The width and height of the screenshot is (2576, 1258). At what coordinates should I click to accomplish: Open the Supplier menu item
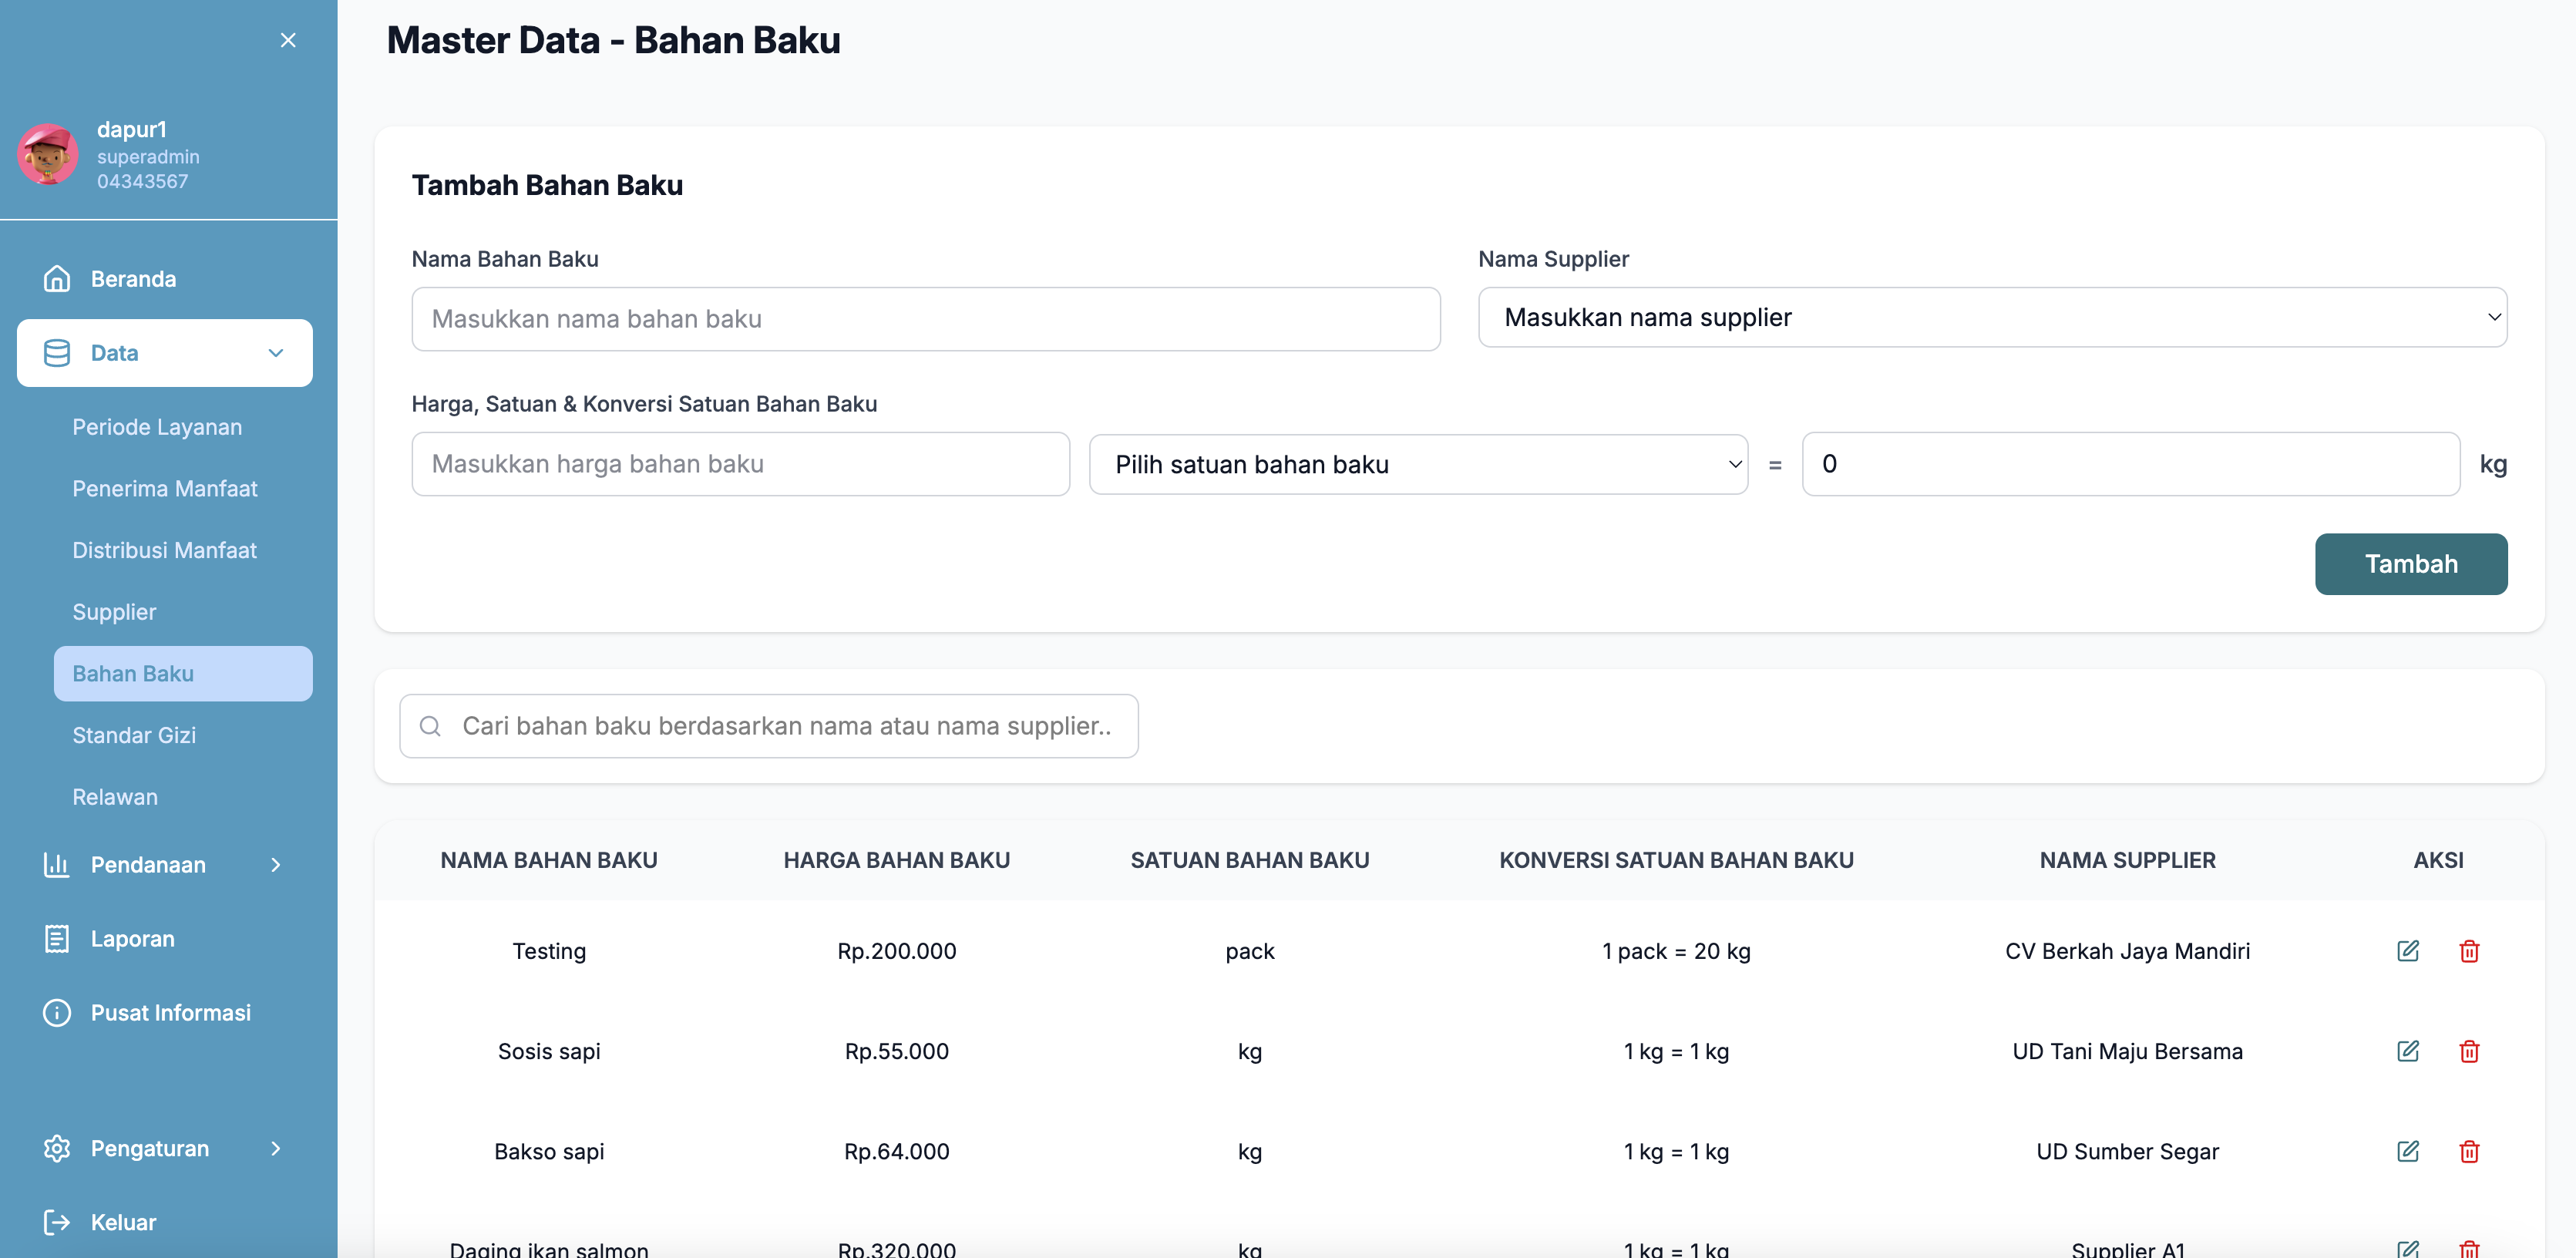[x=114, y=611]
